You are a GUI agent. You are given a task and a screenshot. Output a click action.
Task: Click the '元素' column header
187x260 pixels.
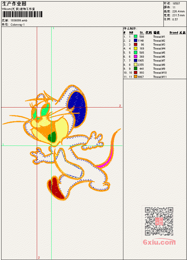[x=182, y=33]
